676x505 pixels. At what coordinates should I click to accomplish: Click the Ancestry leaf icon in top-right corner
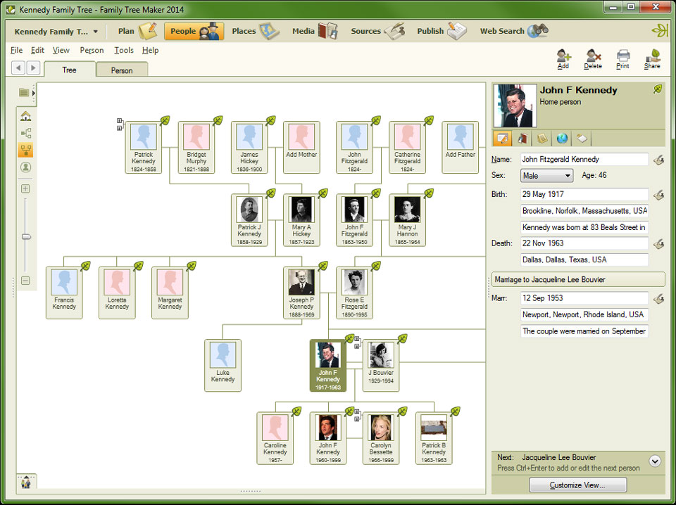pos(660,31)
